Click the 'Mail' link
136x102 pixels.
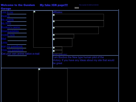4,39
